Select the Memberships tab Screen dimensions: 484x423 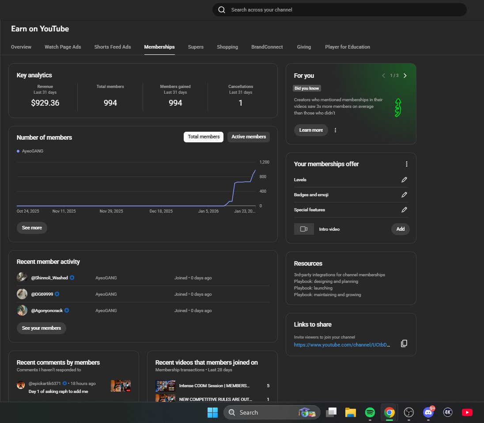(159, 47)
